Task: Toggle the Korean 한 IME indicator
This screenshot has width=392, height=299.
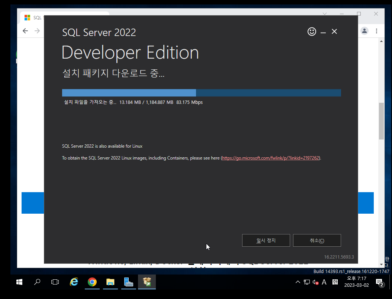Action: pyautogui.click(x=335, y=282)
